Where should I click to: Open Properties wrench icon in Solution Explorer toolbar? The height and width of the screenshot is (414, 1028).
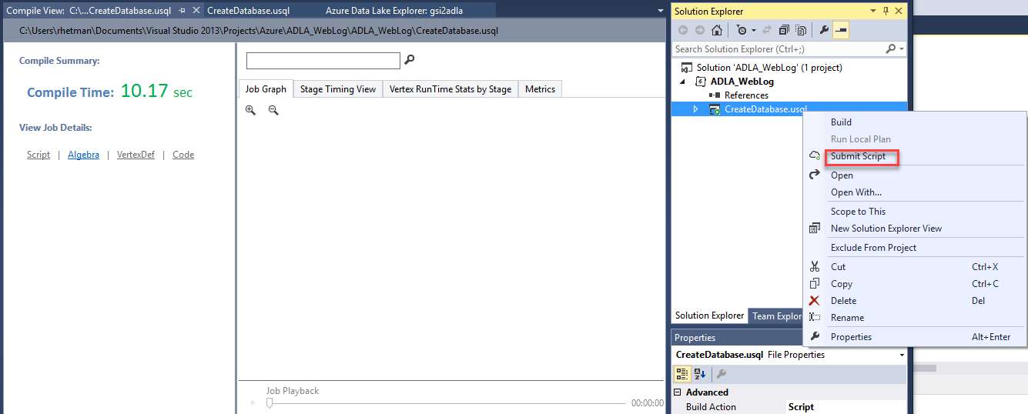pos(823,30)
